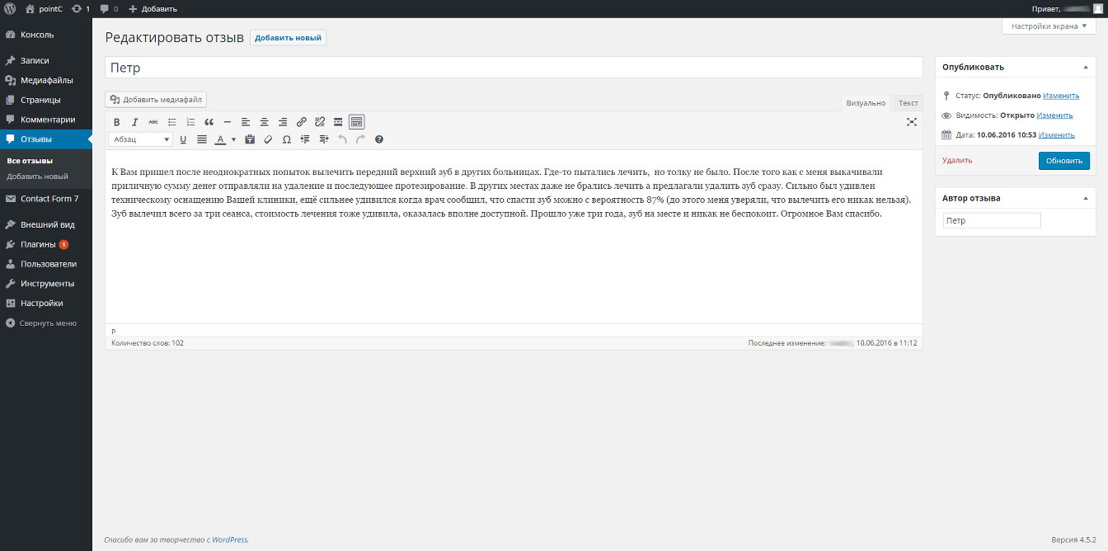Open the editor keyboard shortcuts help icon
The width and height of the screenshot is (1108, 551).
[x=379, y=139]
